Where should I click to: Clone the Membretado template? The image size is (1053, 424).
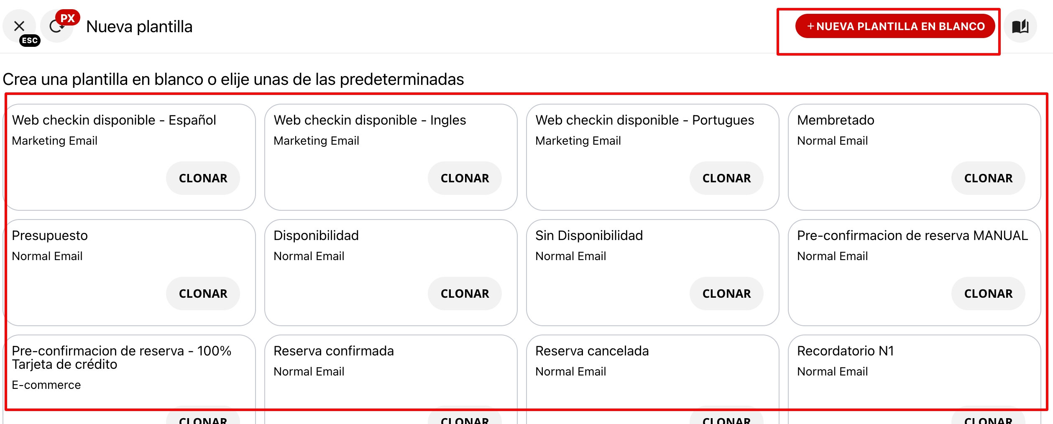click(988, 178)
